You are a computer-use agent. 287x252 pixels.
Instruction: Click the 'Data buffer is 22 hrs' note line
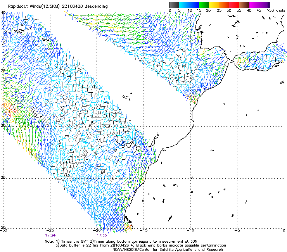point(140,245)
